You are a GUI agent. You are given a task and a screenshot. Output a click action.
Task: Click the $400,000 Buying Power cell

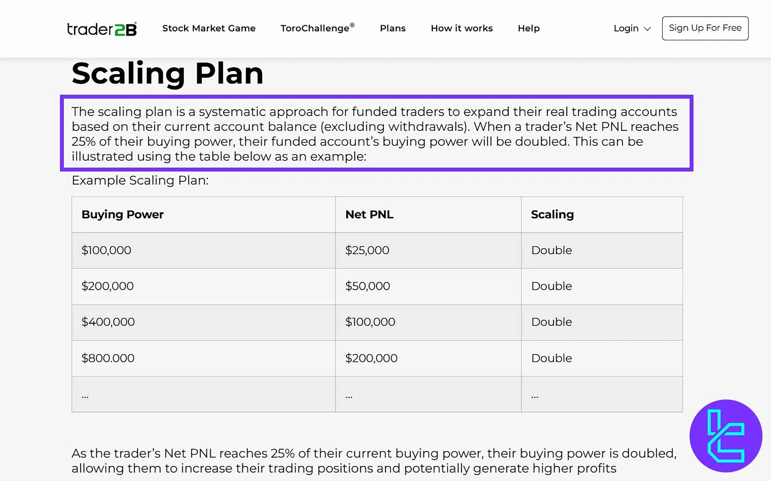tap(108, 322)
